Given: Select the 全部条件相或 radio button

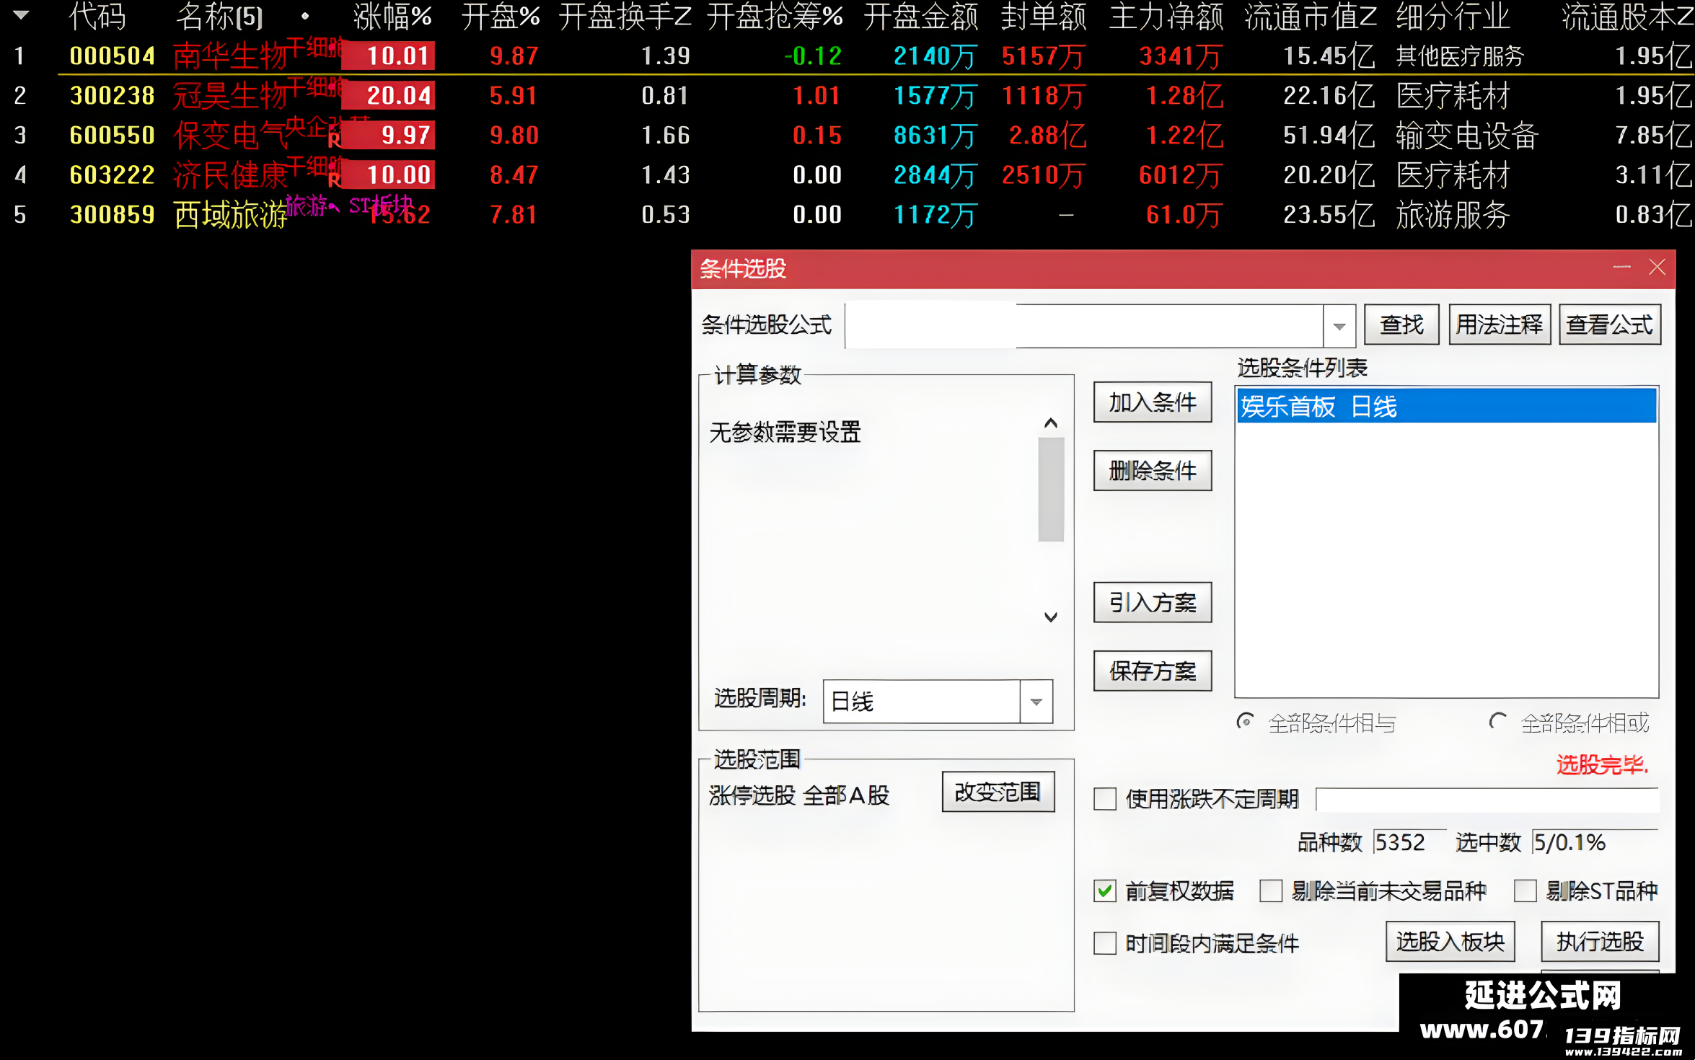Looking at the screenshot, I should (x=1498, y=722).
